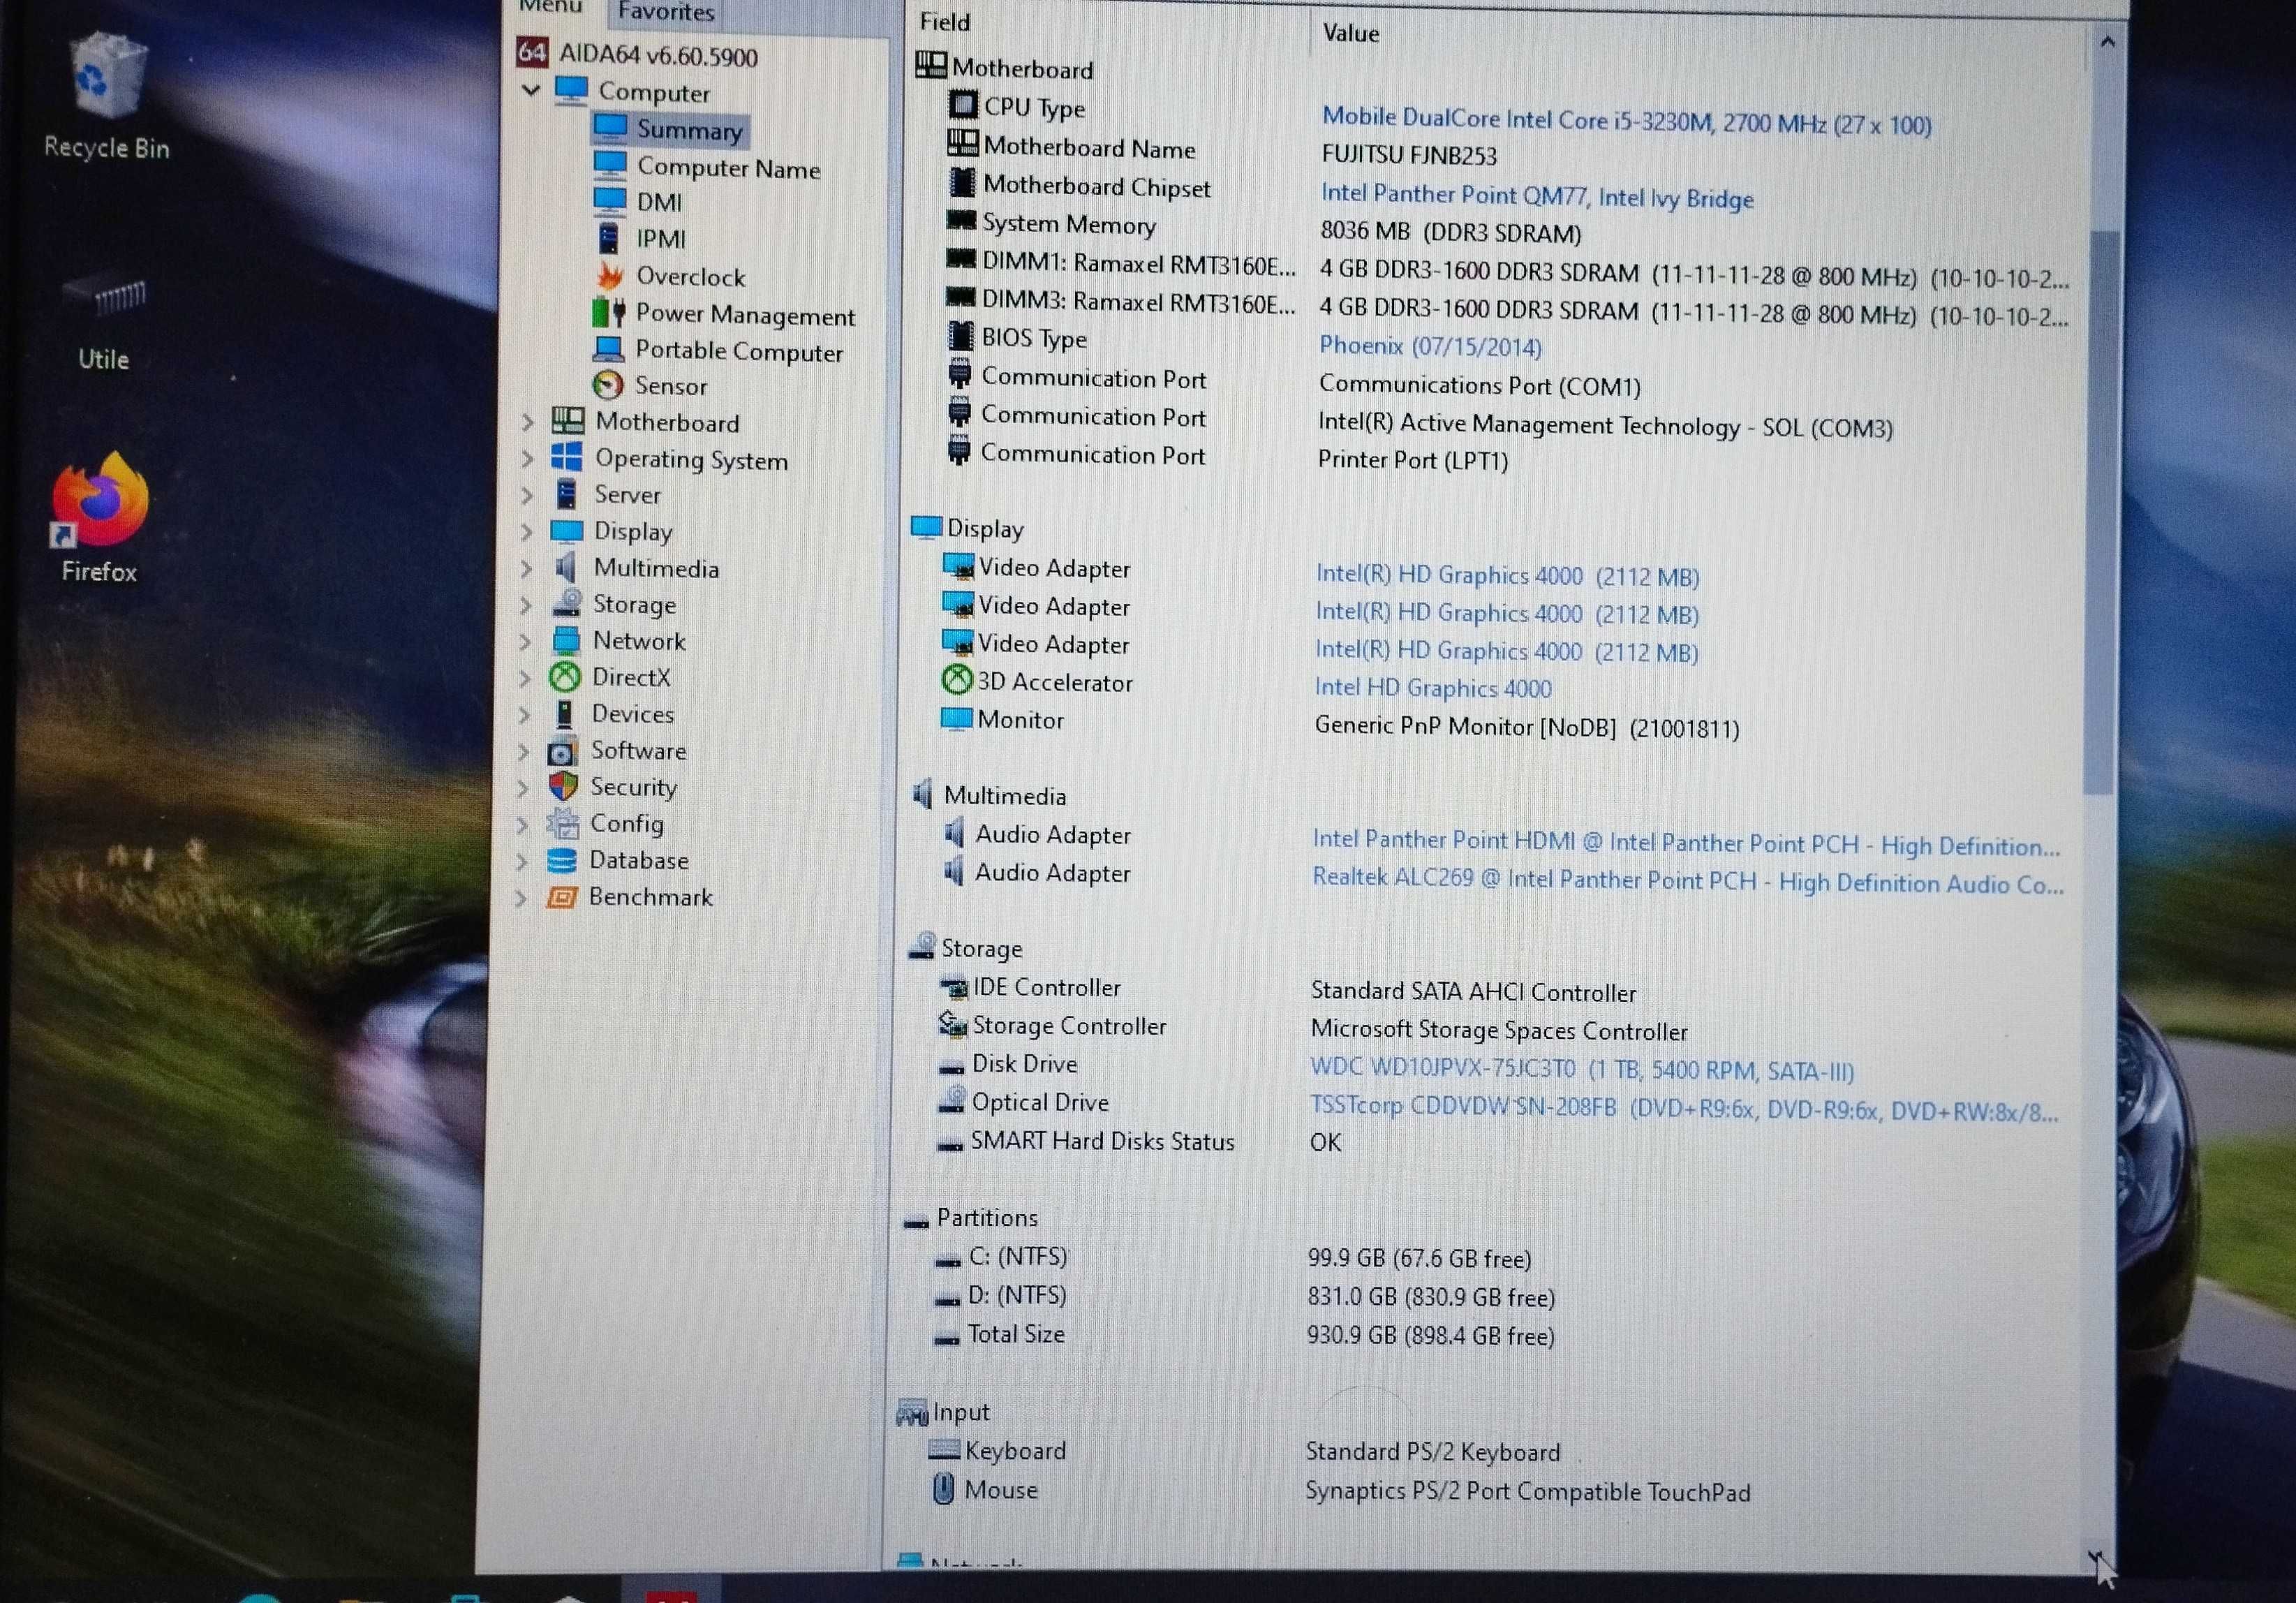Expand the Display tree node

[x=526, y=532]
